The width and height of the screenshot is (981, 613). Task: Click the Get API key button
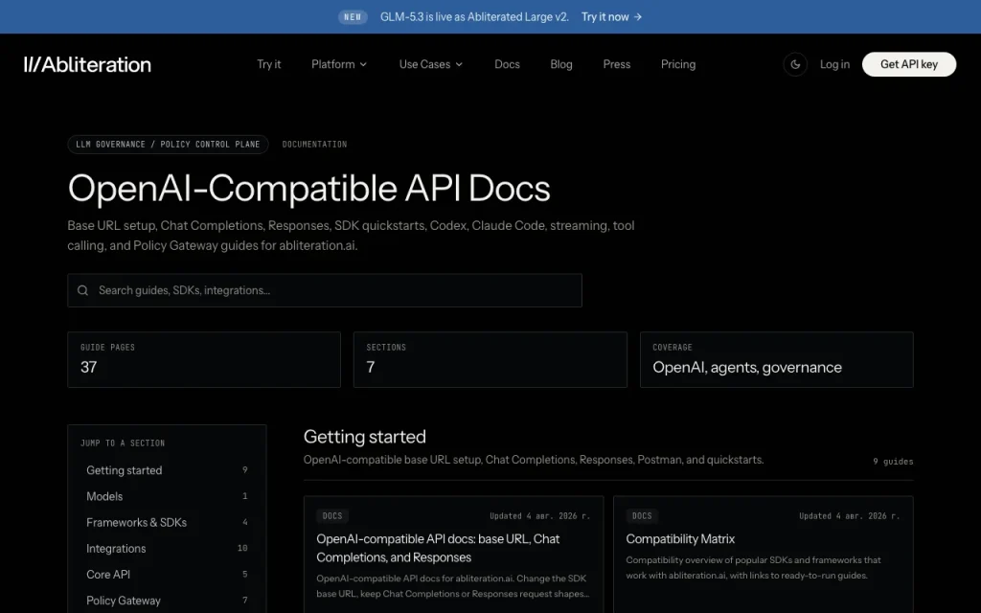(x=909, y=64)
